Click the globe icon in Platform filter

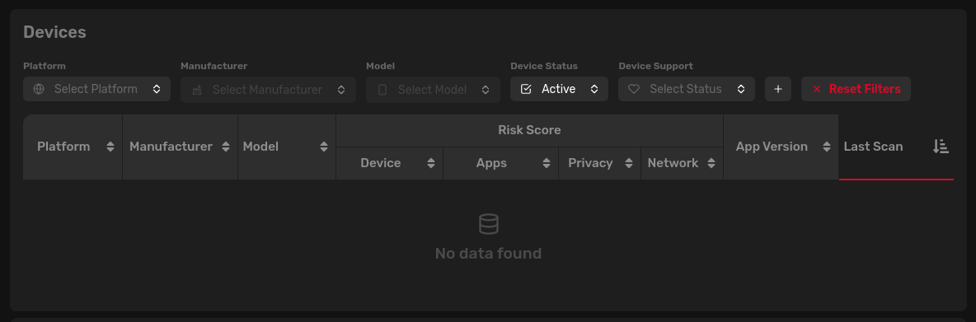pyautogui.click(x=39, y=89)
